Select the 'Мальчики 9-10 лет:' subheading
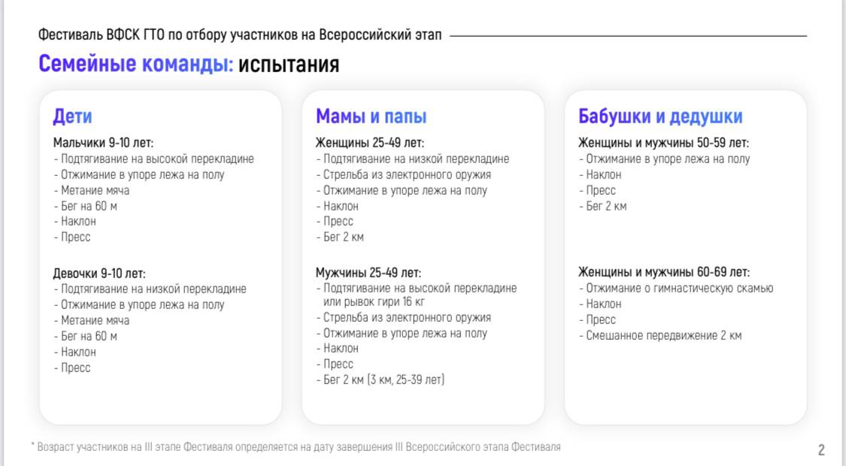The height and width of the screenshot is (466, 846). point(103,143)
